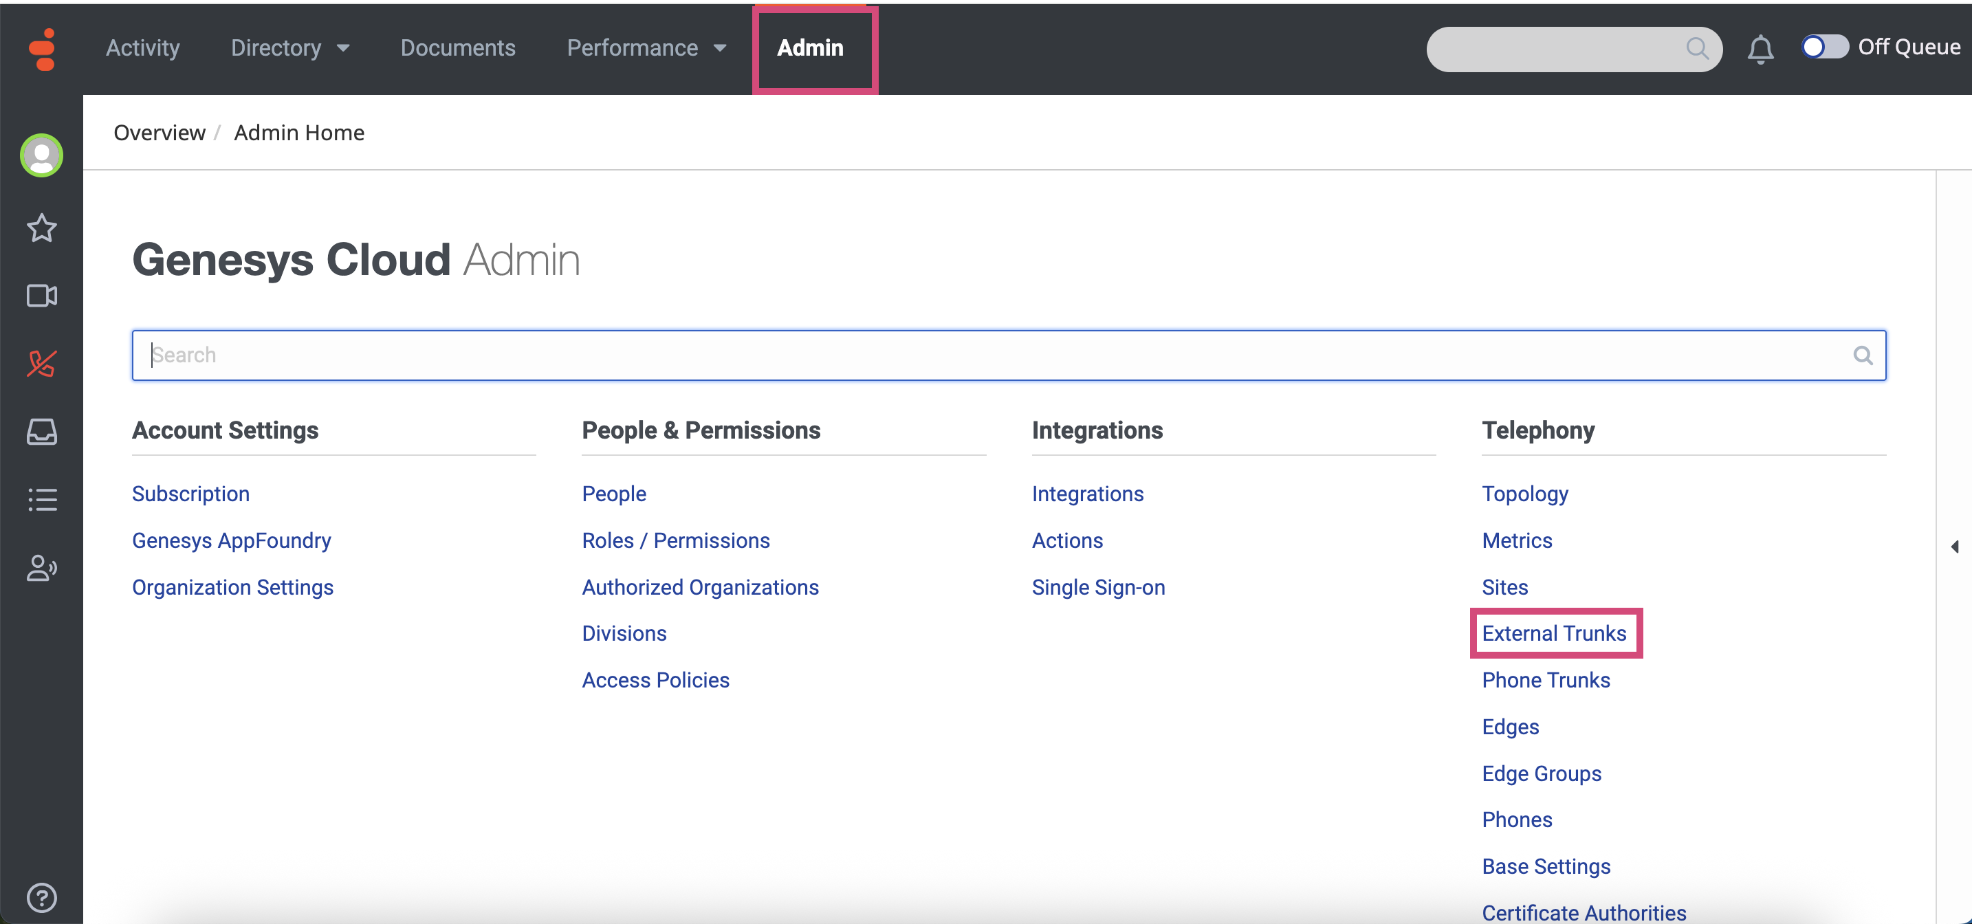Toggle the Off Queue switch
1972x924 pixels.
1824,47
